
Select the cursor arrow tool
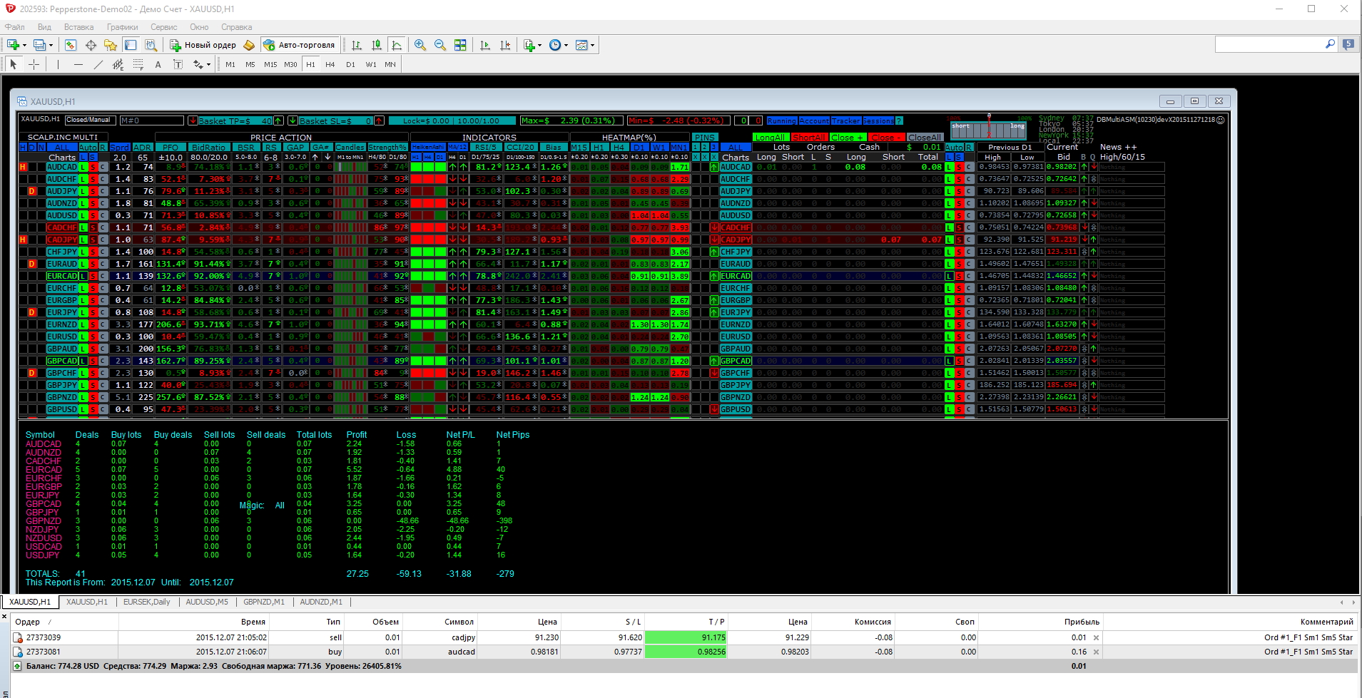14,64
